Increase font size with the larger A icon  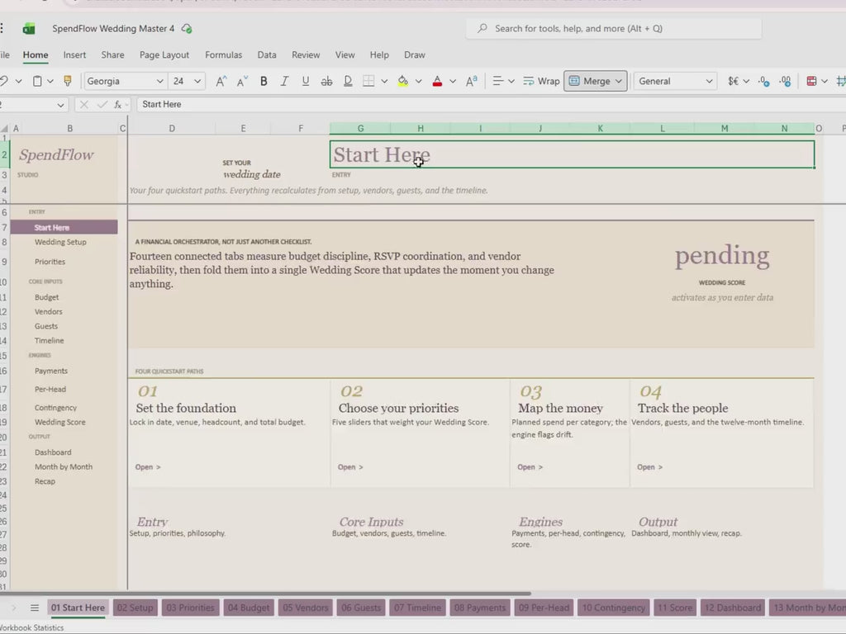(x=221, y=81)
